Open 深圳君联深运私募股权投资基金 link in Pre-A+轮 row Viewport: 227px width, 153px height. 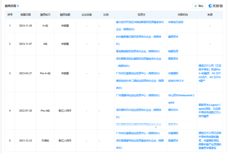[x=139, y=62]
